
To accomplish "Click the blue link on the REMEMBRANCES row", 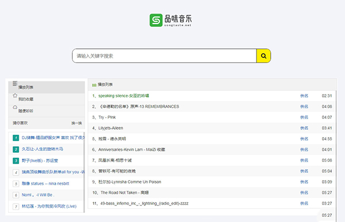I will coord(304,107).
